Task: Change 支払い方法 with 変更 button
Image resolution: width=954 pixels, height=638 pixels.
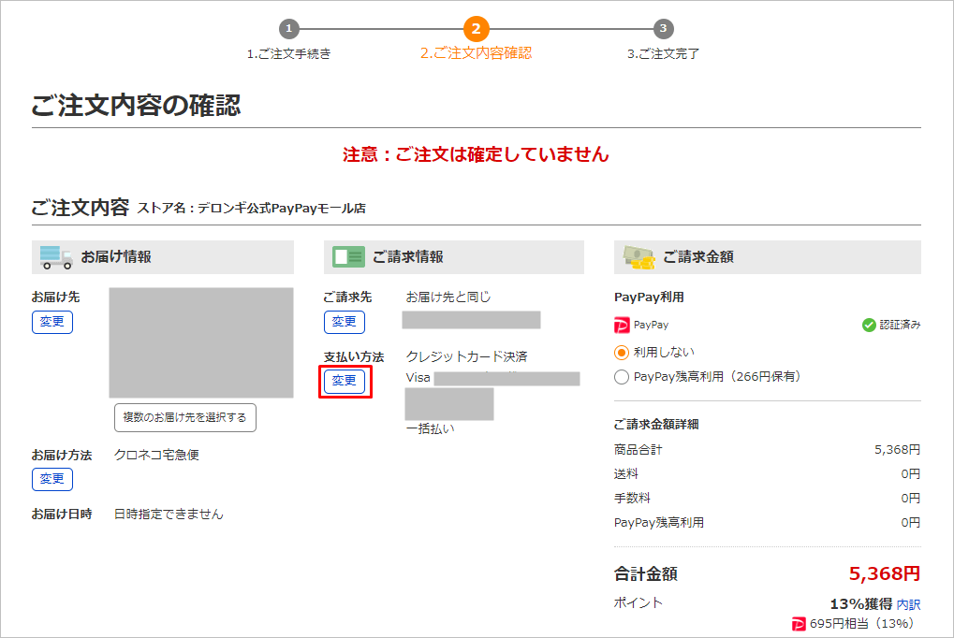Action: point(345,382)
